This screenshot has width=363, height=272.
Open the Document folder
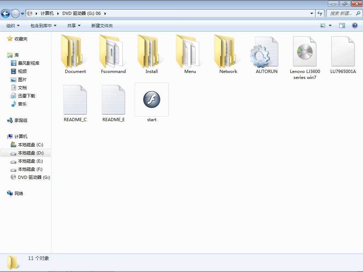click(x=75, y=55)
